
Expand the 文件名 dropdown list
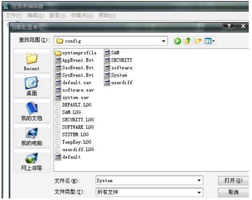tap(198, 180)
